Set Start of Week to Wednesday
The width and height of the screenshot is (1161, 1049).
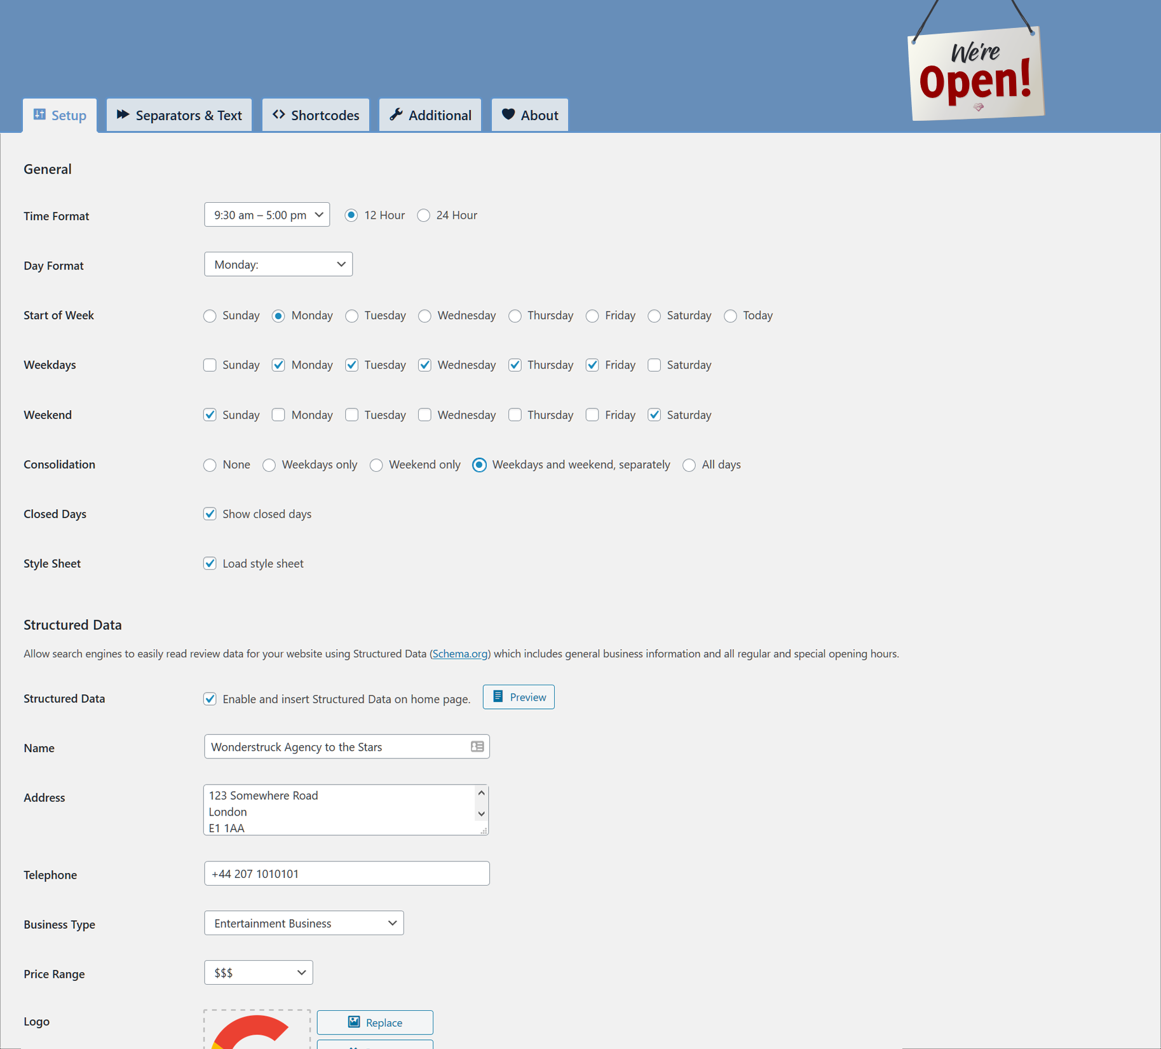424,316
